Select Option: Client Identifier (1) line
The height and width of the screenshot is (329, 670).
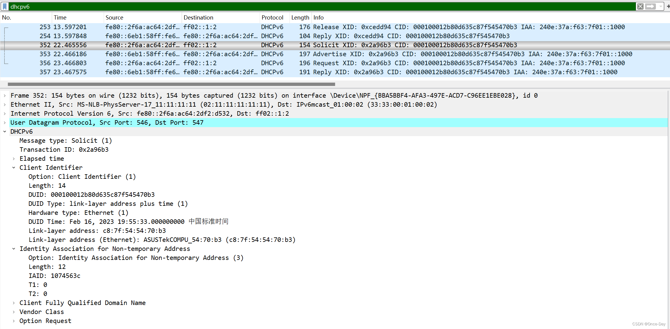tap(82, 177)
